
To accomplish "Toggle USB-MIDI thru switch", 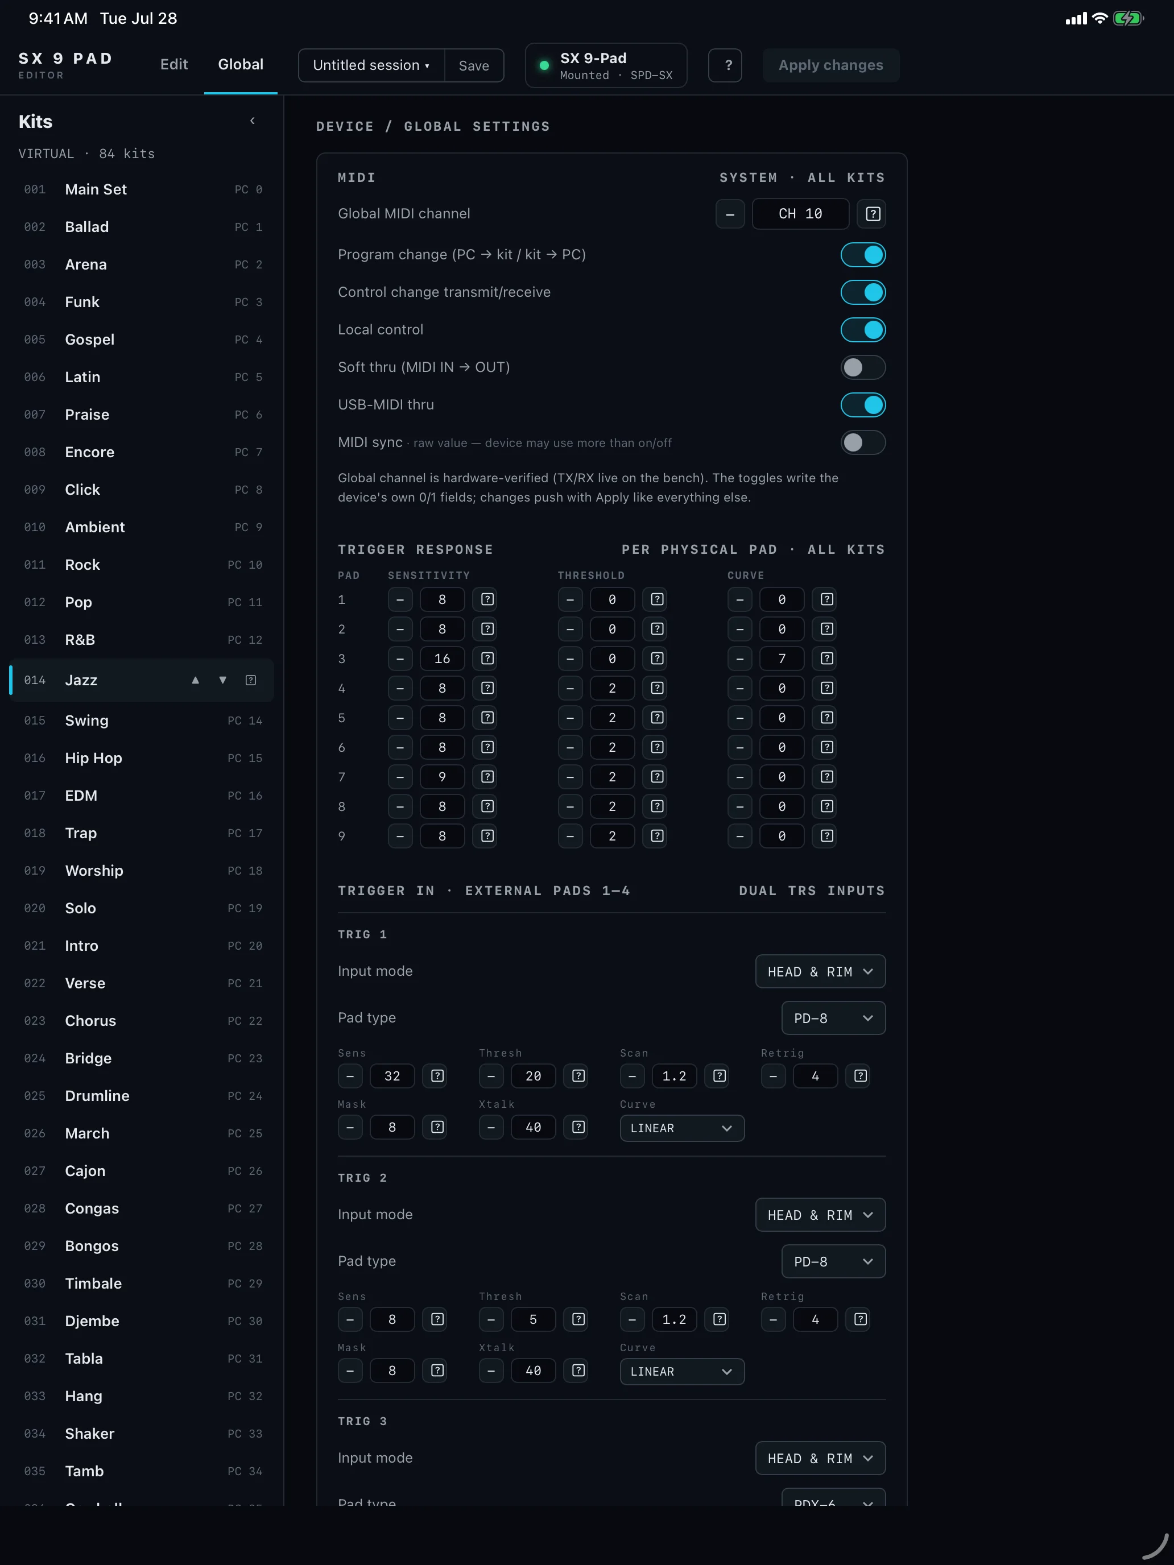I will (863, 405).
